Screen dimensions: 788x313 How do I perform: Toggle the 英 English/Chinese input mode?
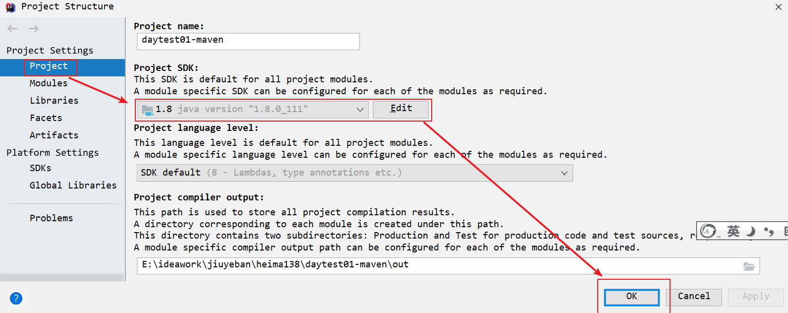click(733, 231)
